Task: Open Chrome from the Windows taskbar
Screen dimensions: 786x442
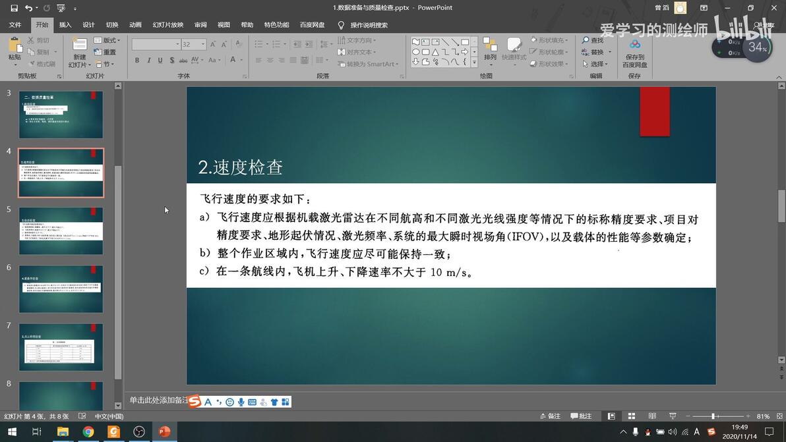Action: (88, 431)
